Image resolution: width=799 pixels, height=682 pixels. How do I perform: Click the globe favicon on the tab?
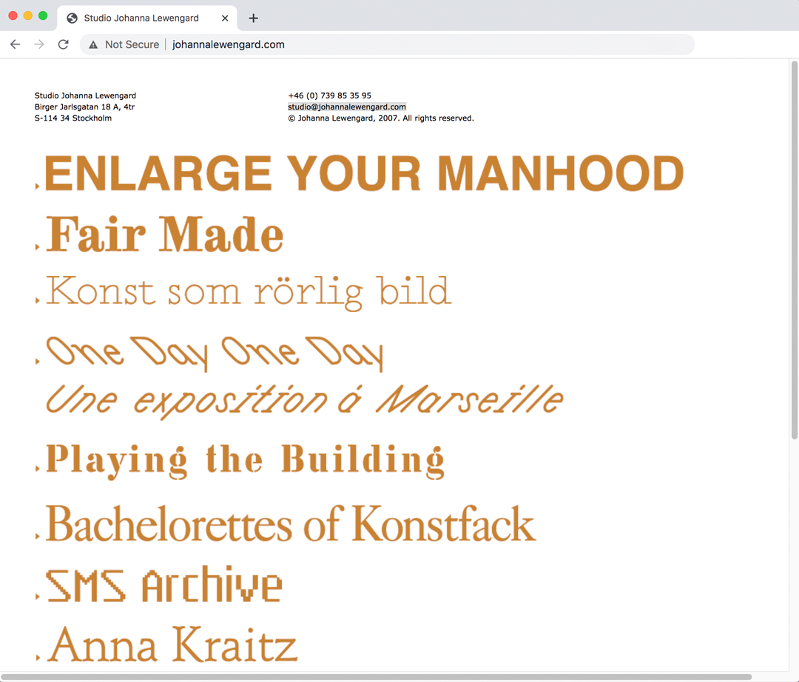(x=73, y=18)
